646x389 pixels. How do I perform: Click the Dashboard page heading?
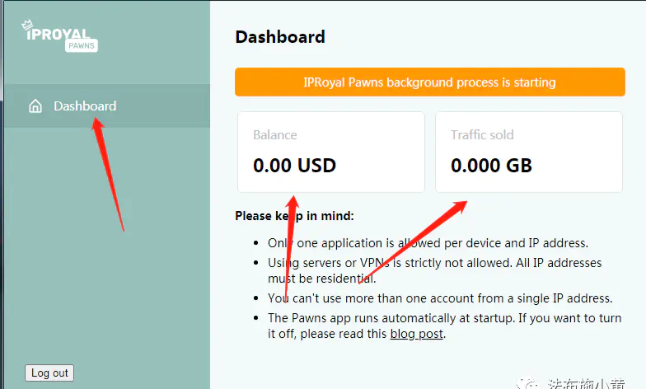[x=280, y=37]
